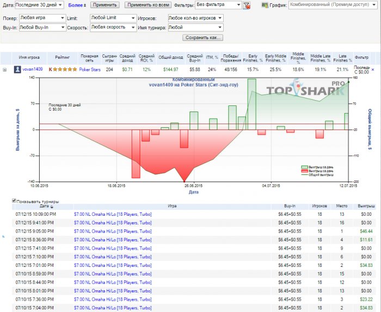Open the vovan1409 player name link
The height and width of the screenshot is (312, 381).
click(x=33, y=70)
